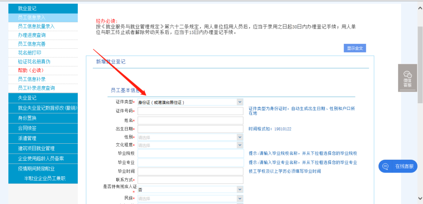
Task: Click the online customer service chat icon
Action: point(385,166)
